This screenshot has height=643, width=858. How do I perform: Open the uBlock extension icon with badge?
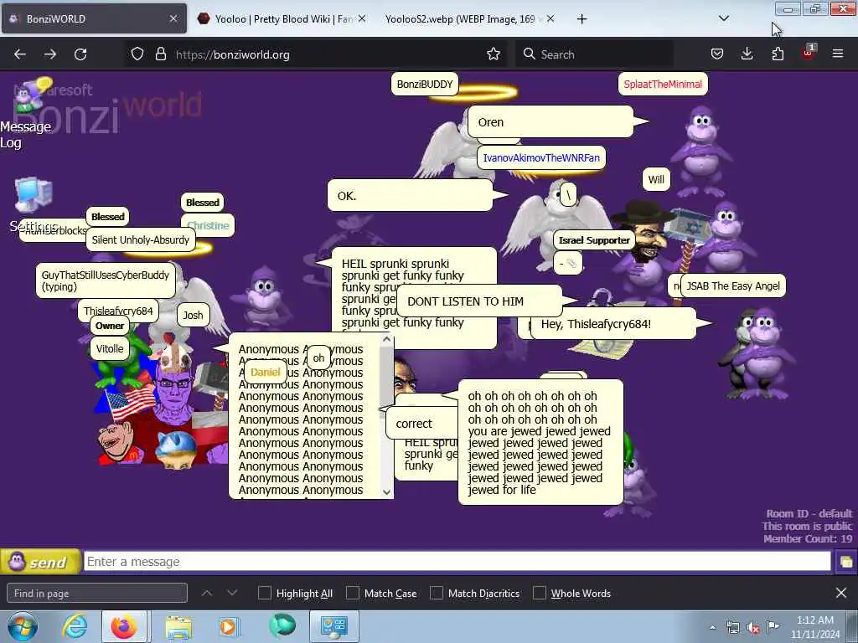click(809, 53)
